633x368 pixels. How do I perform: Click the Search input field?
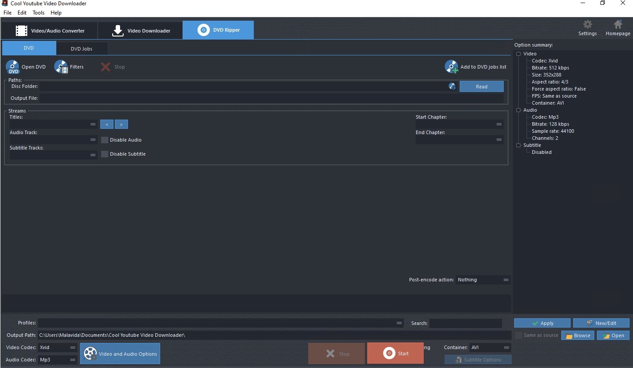[x=465, y=323]
